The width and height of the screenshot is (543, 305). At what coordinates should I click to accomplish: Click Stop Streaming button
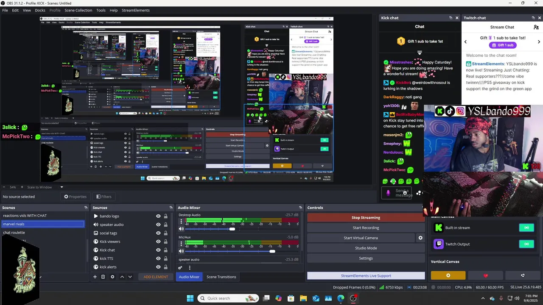click(366, 217)
